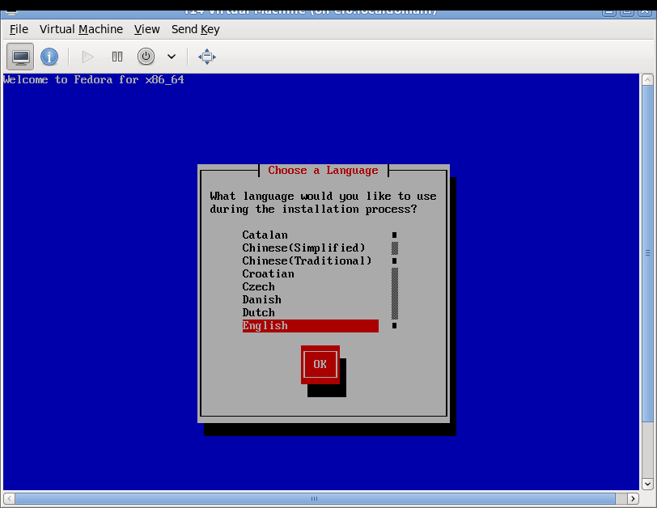The image size is (657, 508).
Task: Open the View menu
Action: tap(146, 29)
